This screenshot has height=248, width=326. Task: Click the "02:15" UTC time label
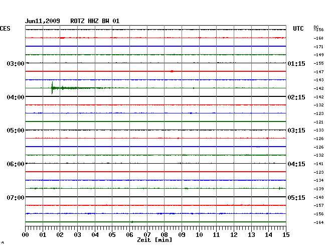pyautogui.click(x=296, y=97)
